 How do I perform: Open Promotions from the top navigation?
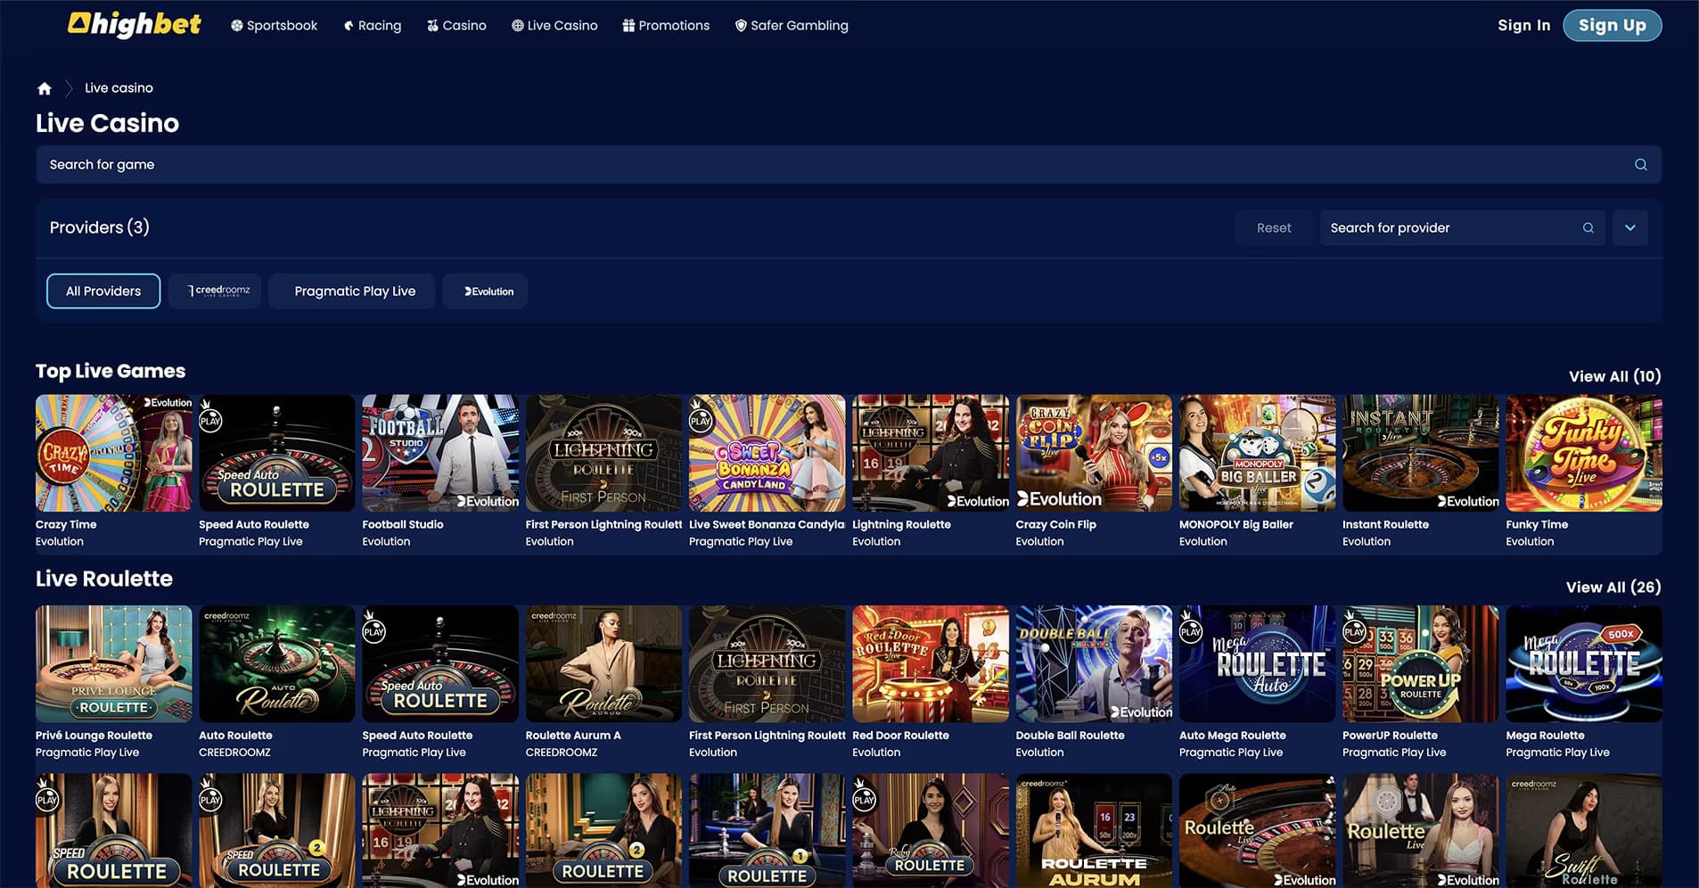point(665,26)
